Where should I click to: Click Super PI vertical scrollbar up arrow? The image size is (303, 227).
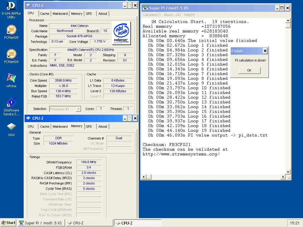point(288,20)
